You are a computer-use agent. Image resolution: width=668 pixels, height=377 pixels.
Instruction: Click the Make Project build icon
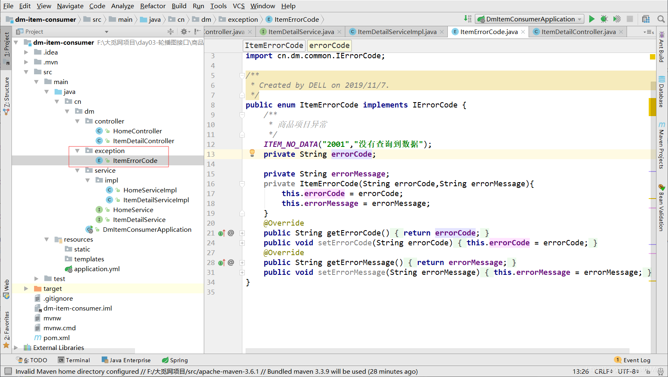tap(467, 19)
